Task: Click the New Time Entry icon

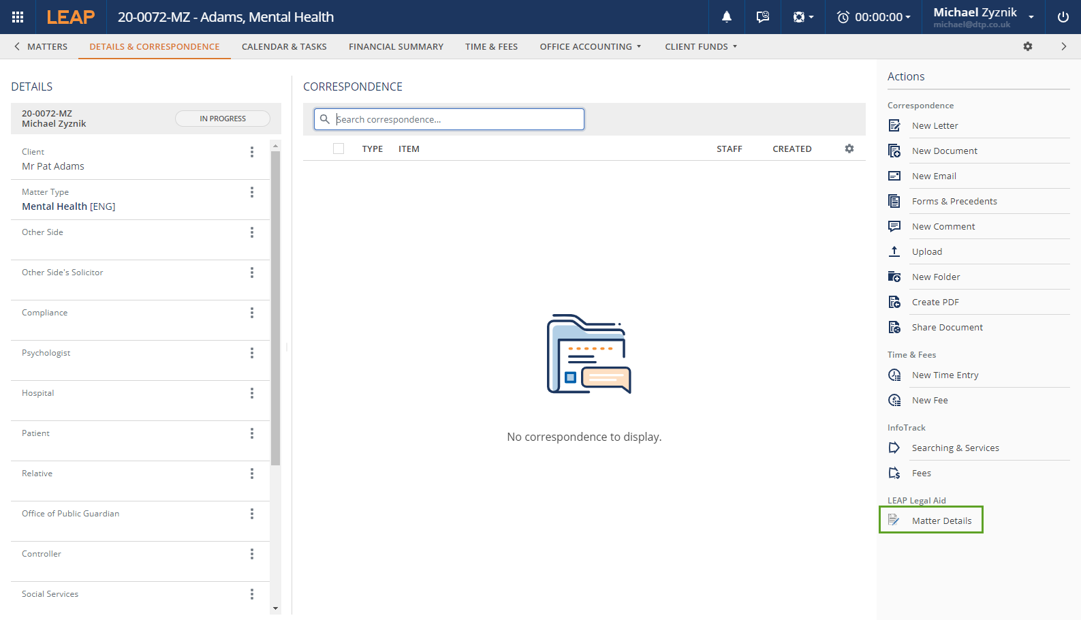Action: click(894, 375)
